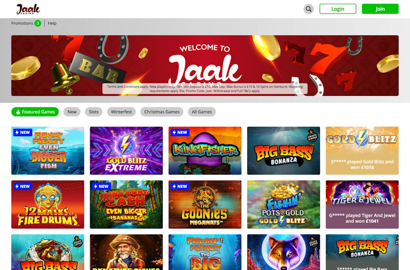The image size is (410, 270).
Task: Open Gold Blitz Extreme game thumbnail
Action: (126, 151)
